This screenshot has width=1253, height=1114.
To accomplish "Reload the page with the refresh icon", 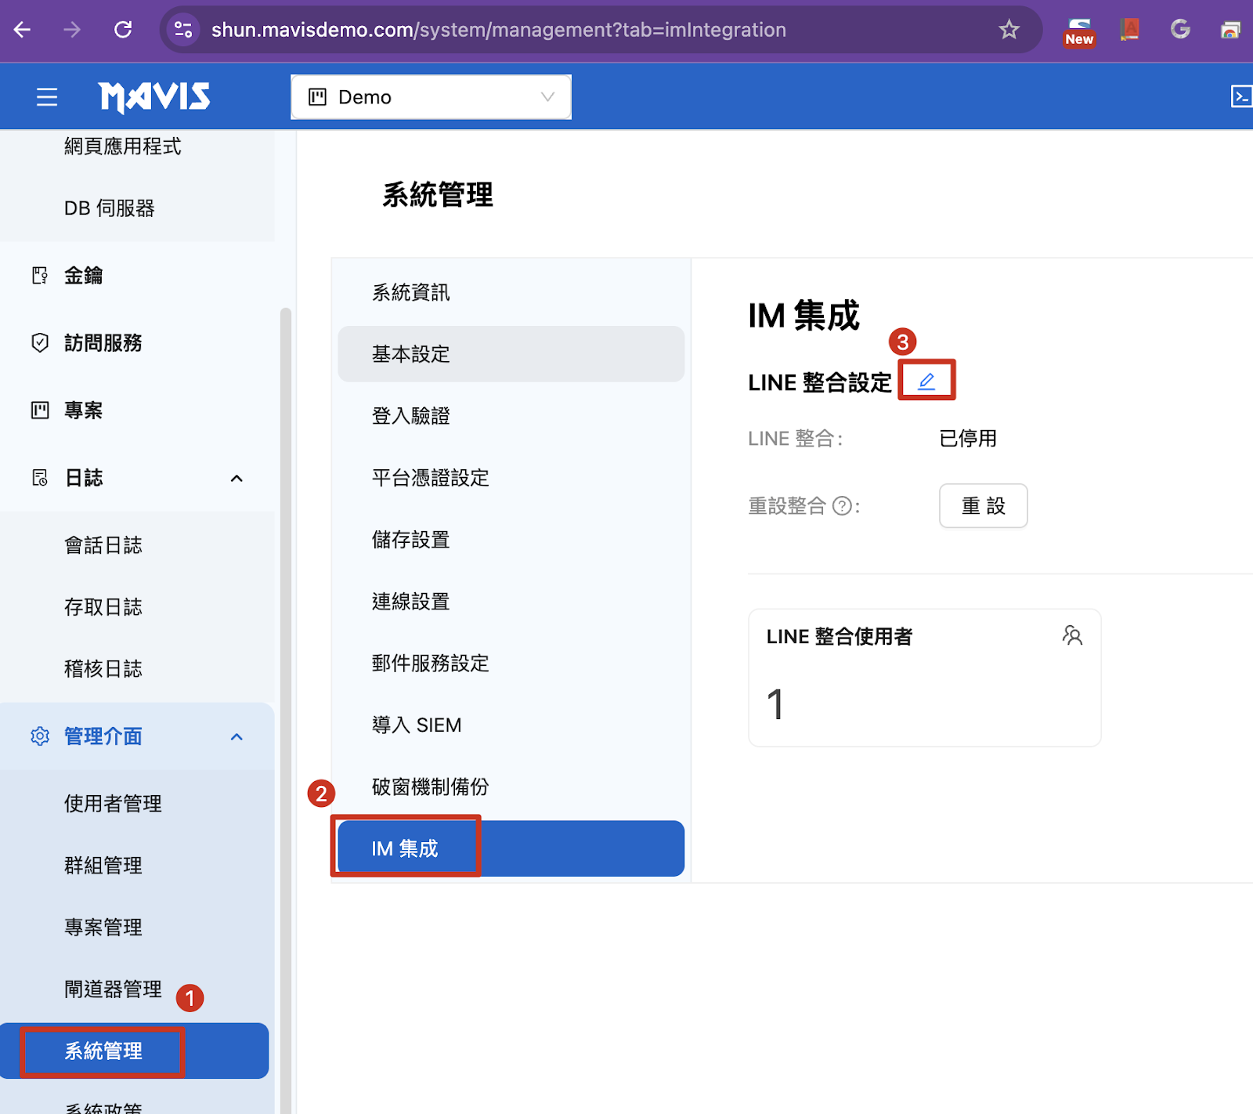I will pyautogui.click(x=123, y=30).
